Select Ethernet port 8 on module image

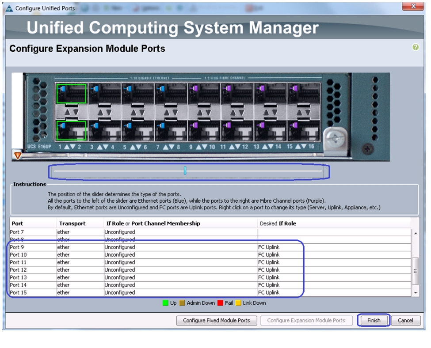(x=171, y=131)
